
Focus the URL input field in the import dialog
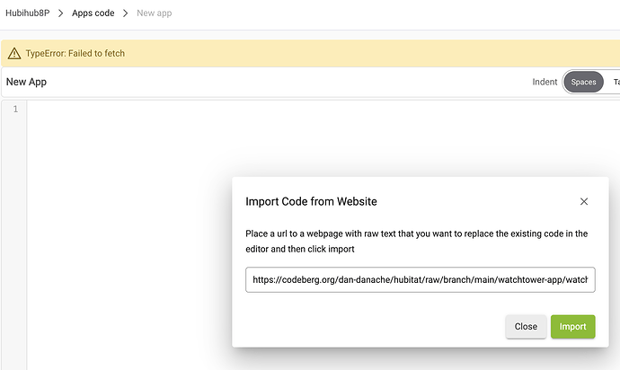tap(420, 280)
